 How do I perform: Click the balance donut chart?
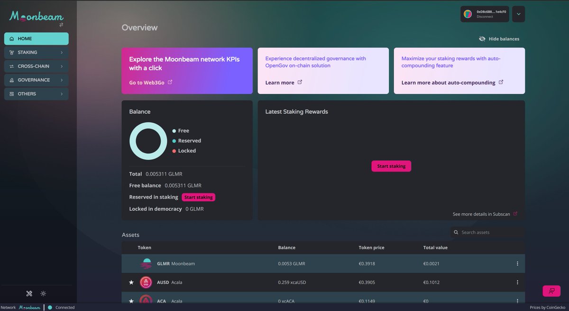(x=148, y=141)
